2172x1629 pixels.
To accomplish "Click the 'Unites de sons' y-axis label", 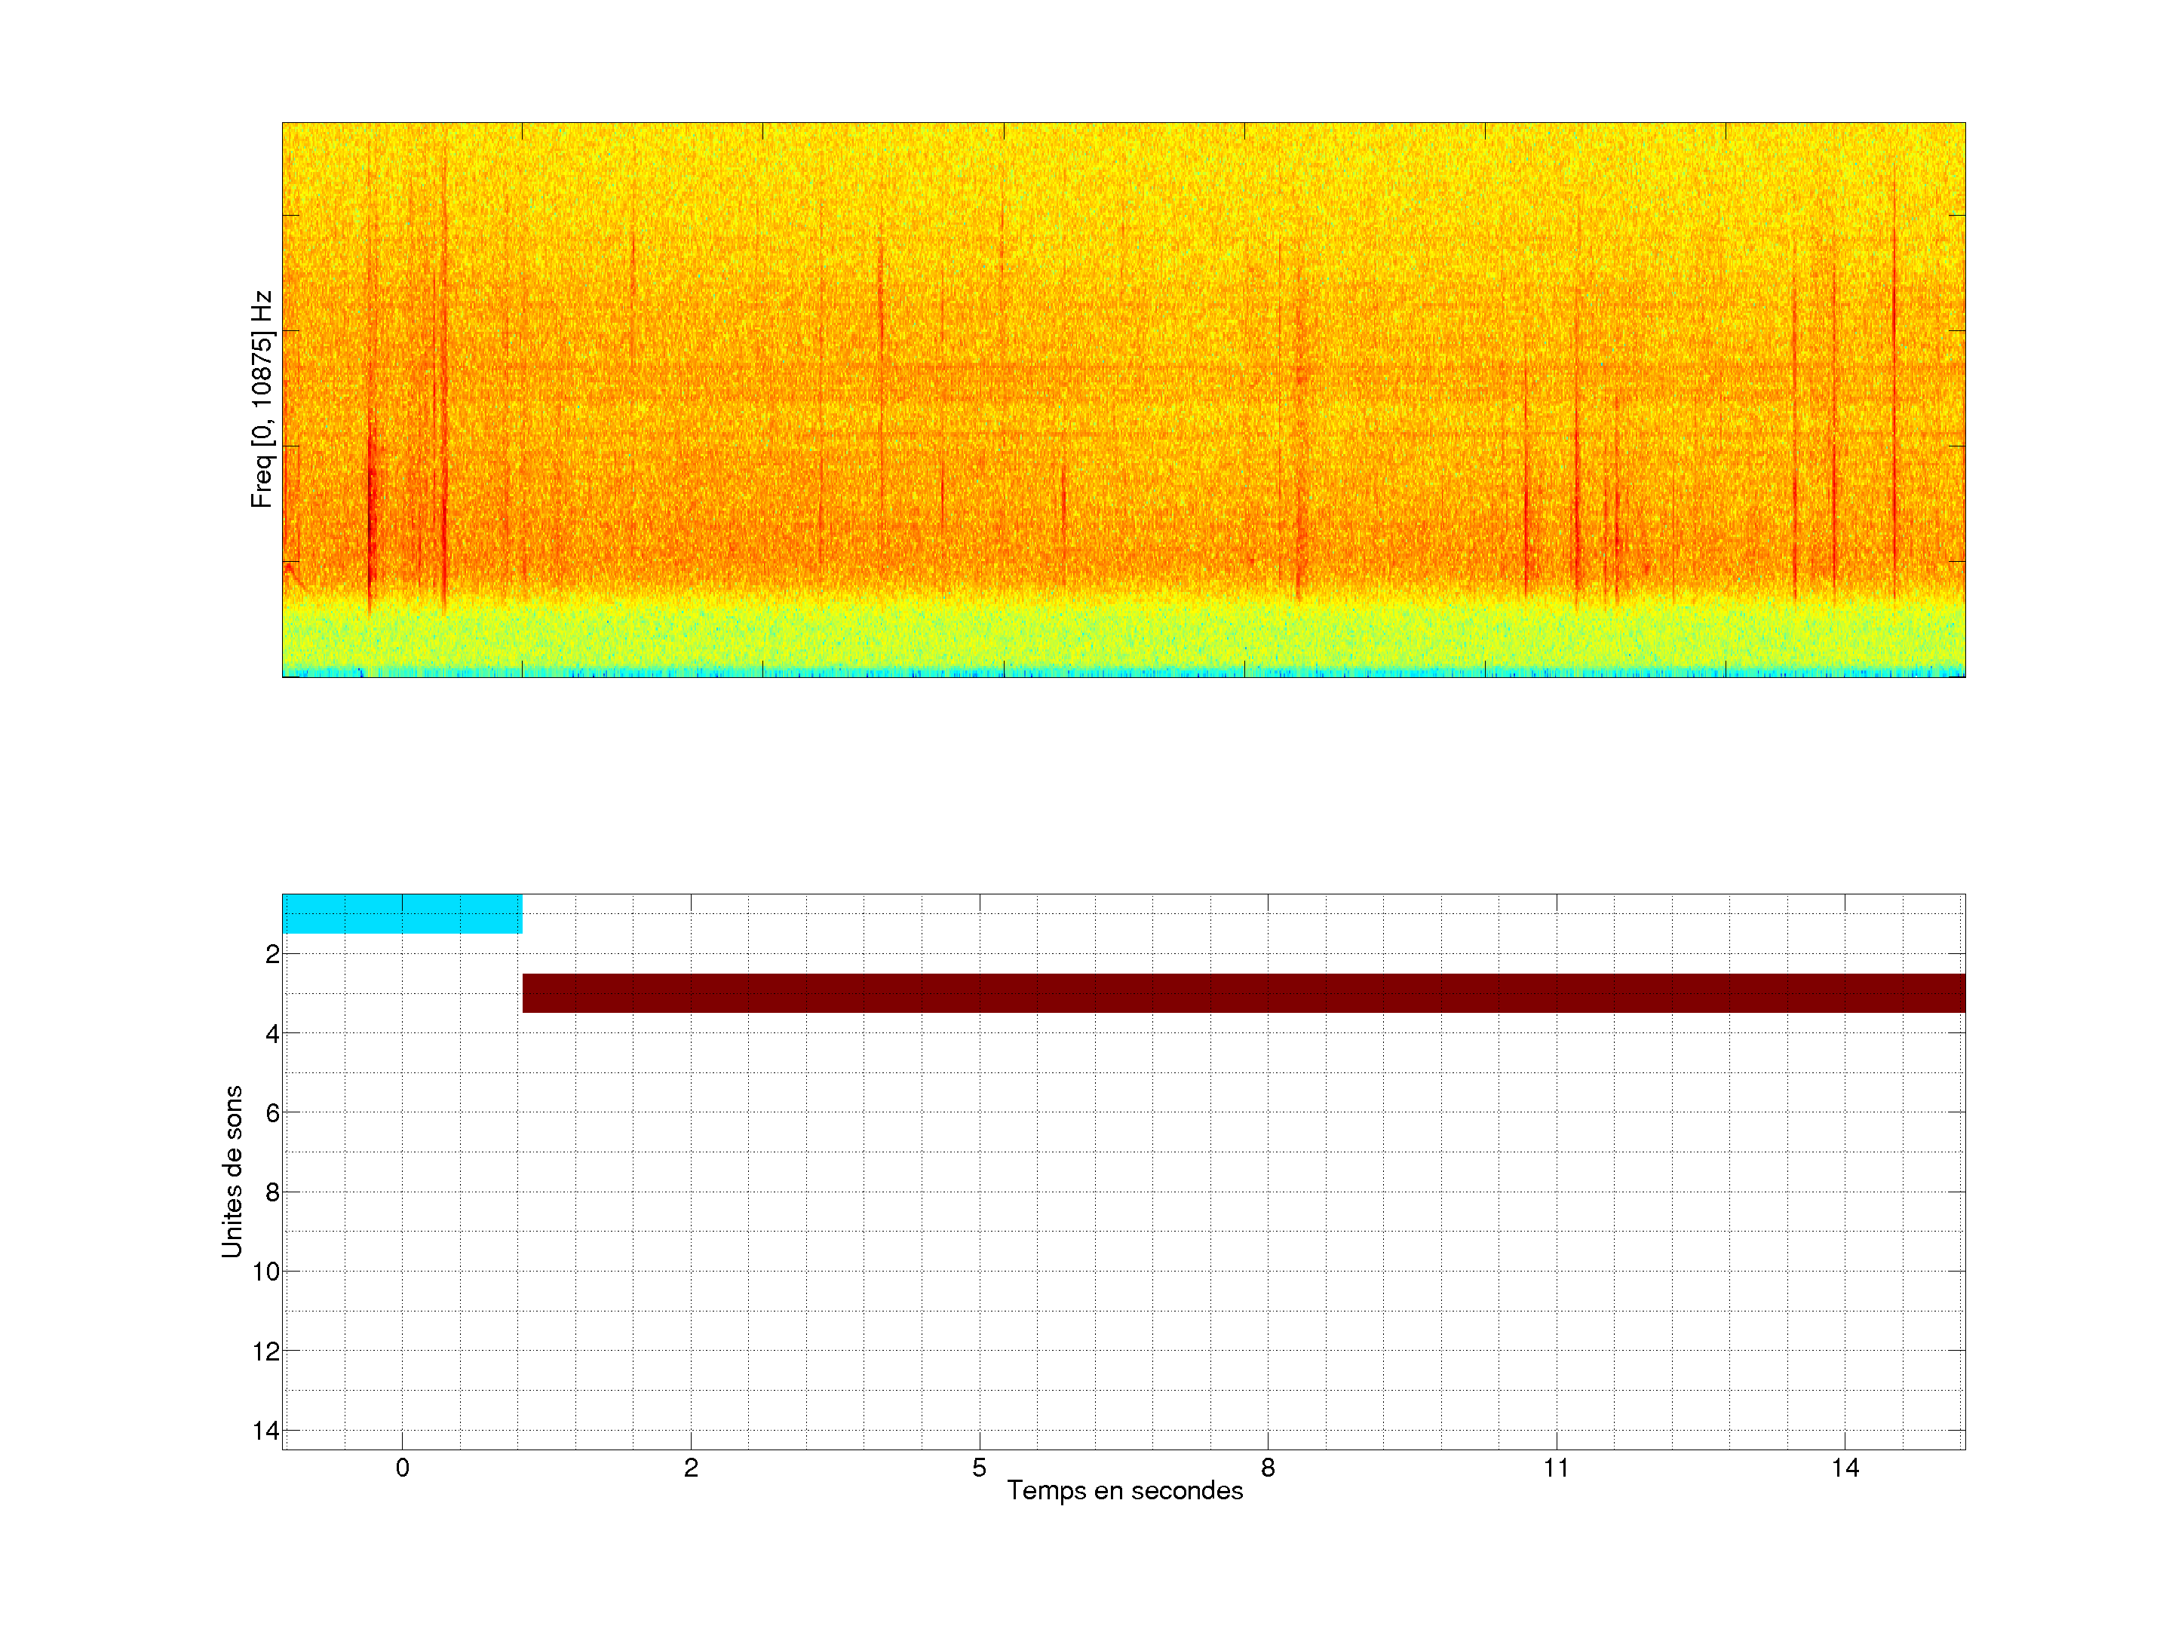I will coord(233,1171).
